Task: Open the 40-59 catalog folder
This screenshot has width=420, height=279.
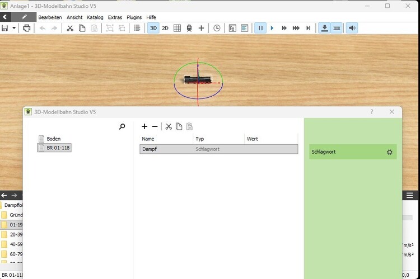Action: 16,244
